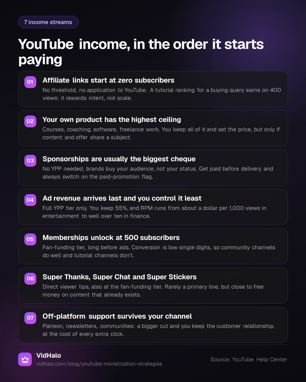Click the VidHalo brand name
This screenshot has height=382, width=306.
click(x=49, y=356)
